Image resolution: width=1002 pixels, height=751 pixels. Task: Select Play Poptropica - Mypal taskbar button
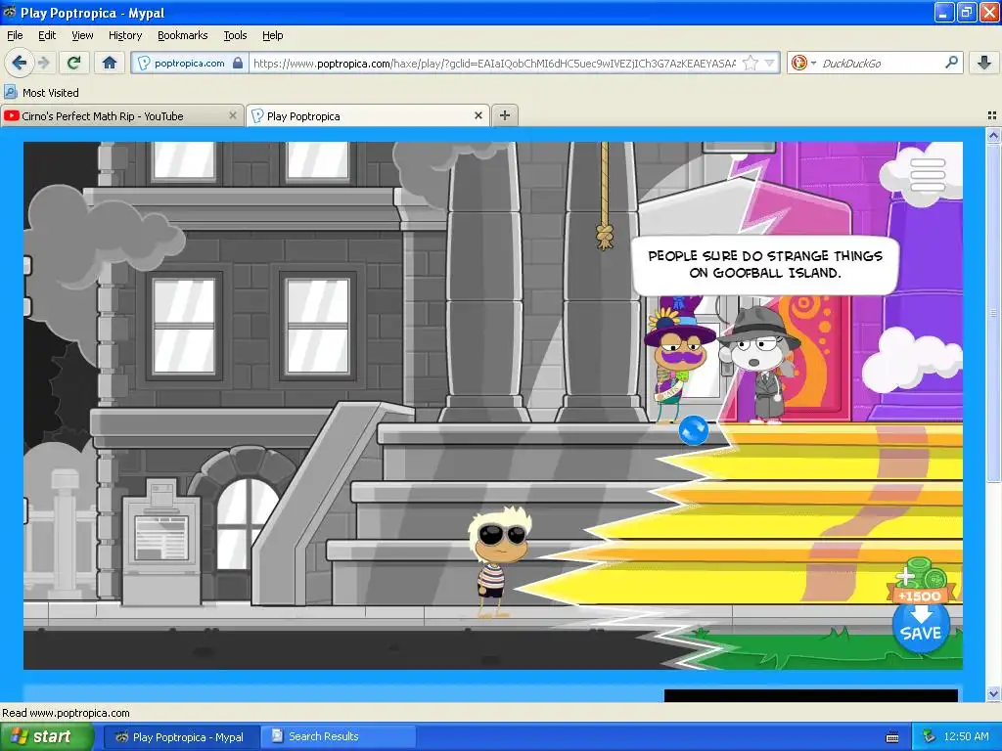pos(181,737)
